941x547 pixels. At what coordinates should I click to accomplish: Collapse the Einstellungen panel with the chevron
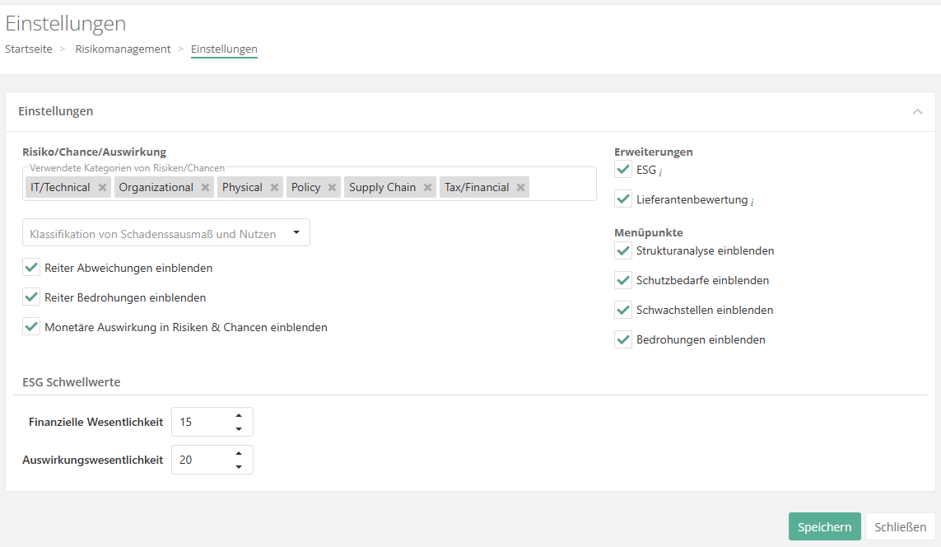[x=917, y=111]
